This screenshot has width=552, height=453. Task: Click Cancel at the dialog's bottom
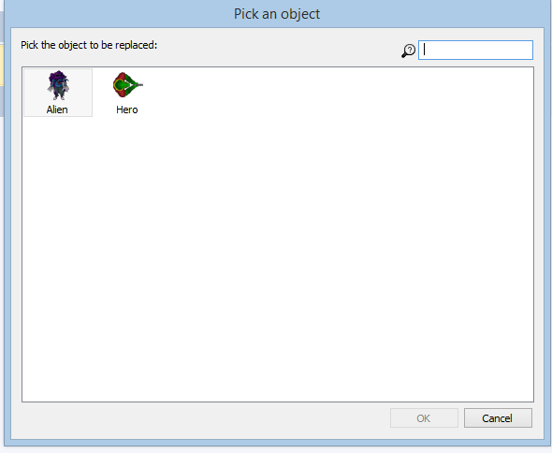coord(498,418)
